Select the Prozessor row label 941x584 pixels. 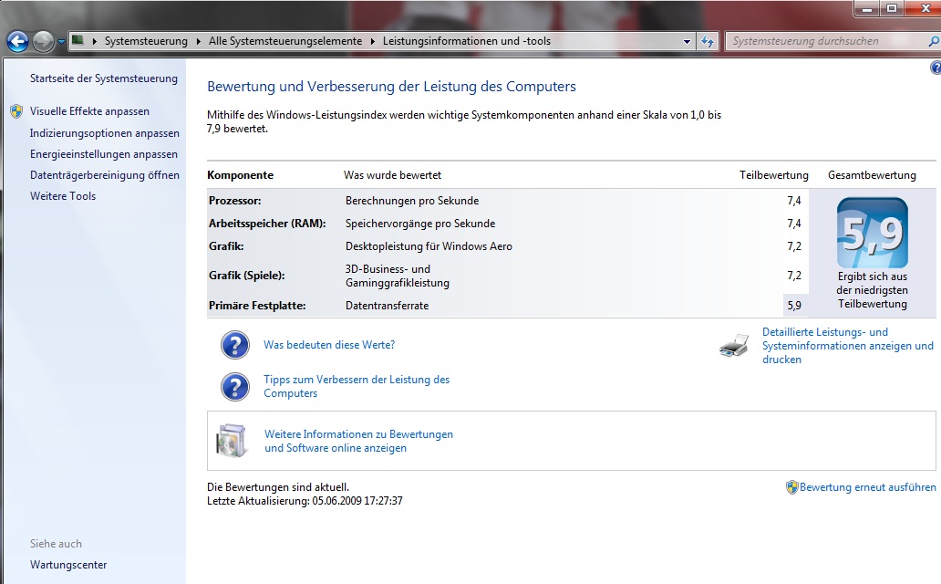point(234,201)
